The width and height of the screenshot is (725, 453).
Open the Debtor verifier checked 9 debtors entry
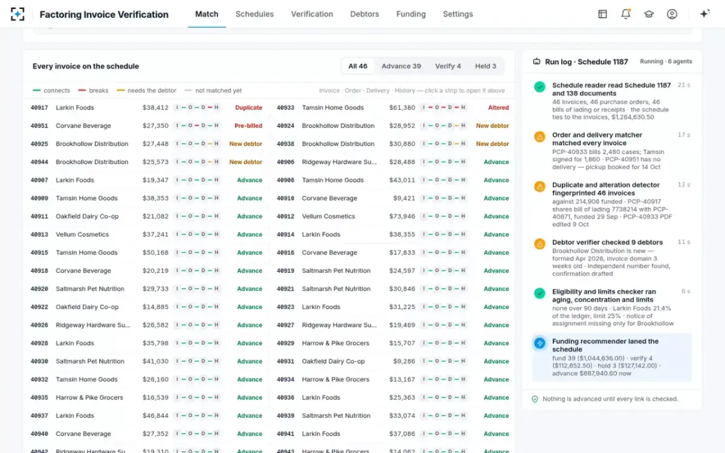(x=612, y=258)
